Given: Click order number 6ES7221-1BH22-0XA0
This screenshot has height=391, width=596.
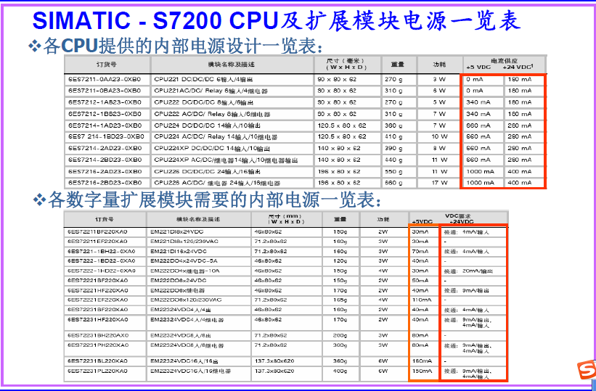Looking at the screenshot, I should pyautogui.click(x=101, y=251).
